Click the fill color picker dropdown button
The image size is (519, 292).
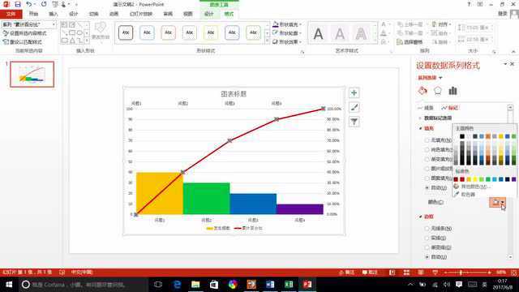pos(497,202)
